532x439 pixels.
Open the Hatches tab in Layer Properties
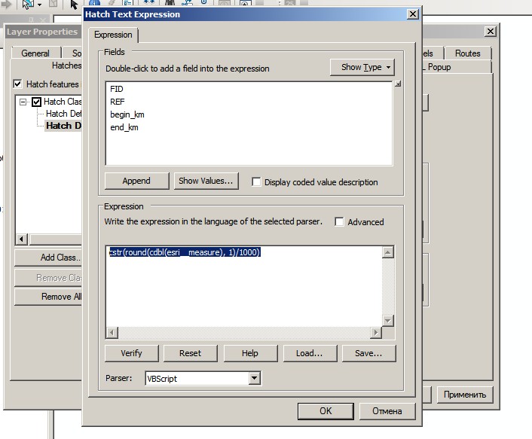point(66,66)
